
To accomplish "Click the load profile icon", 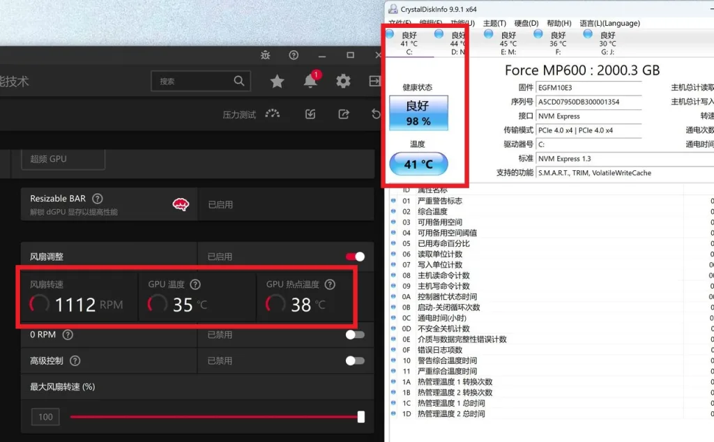I will click(310, 114).
